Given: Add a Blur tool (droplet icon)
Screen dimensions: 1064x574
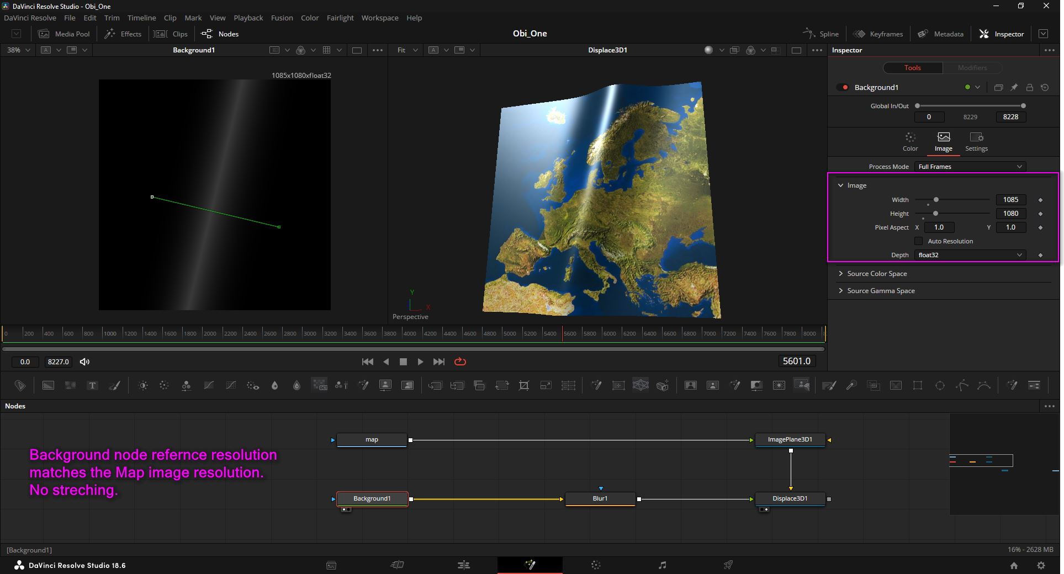Looking at the screenshot, I should [x=275, y=385].
